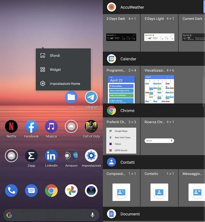This screenshot has height=222, width=205.
Task: Tap the AccuWeather section header text
Action: click(x=132, y=7)
